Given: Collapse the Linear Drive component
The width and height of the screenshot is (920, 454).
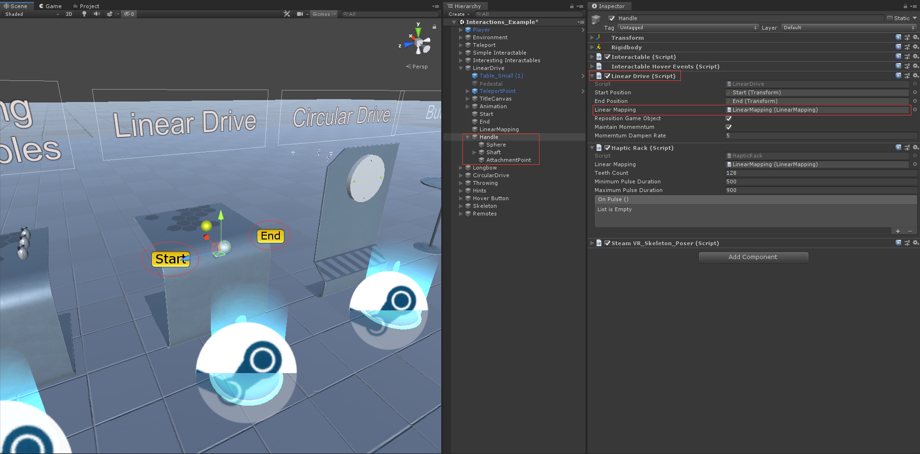Looking at the screenshot, I should (x=592, y=76).
